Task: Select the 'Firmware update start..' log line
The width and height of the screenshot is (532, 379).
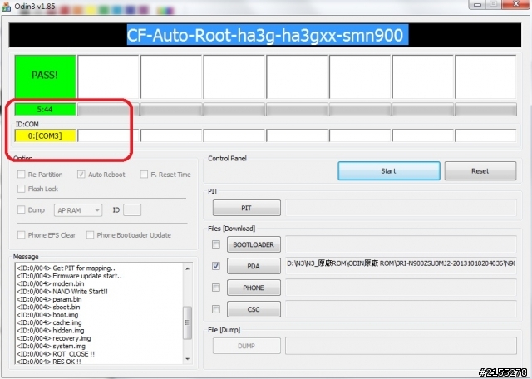Action: [x=69, y=276]
